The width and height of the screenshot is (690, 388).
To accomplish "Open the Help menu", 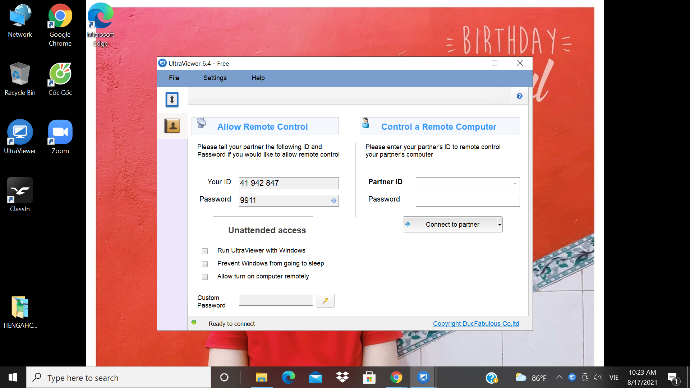I will pyautogui.click(x=258, y=78).
